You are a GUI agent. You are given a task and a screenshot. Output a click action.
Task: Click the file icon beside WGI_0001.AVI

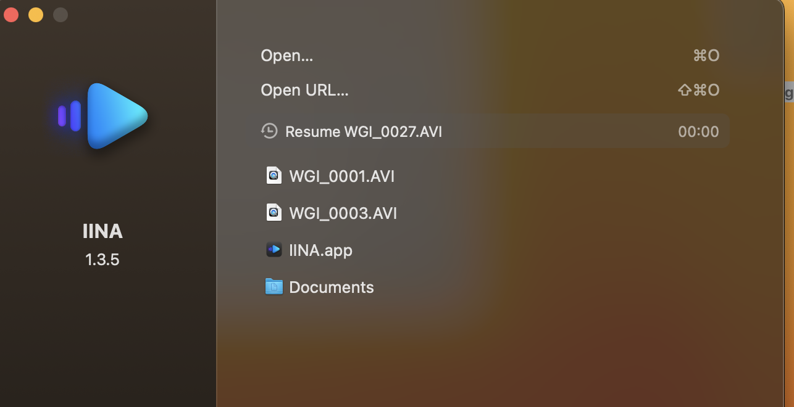click(274, 176)
